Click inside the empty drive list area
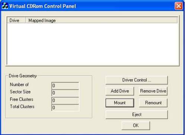This screenshot has height=135, width=185. [x=93, y=44]
